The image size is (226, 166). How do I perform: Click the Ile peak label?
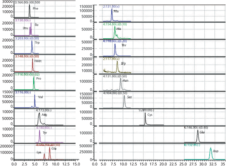[36, 25]
